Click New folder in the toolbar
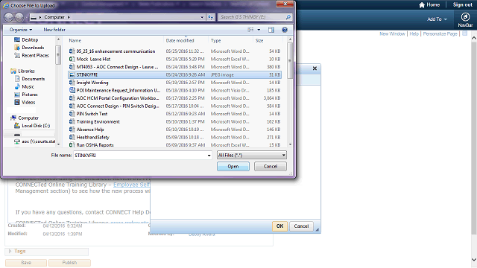 pyautogui.click(x=54, y=30)
